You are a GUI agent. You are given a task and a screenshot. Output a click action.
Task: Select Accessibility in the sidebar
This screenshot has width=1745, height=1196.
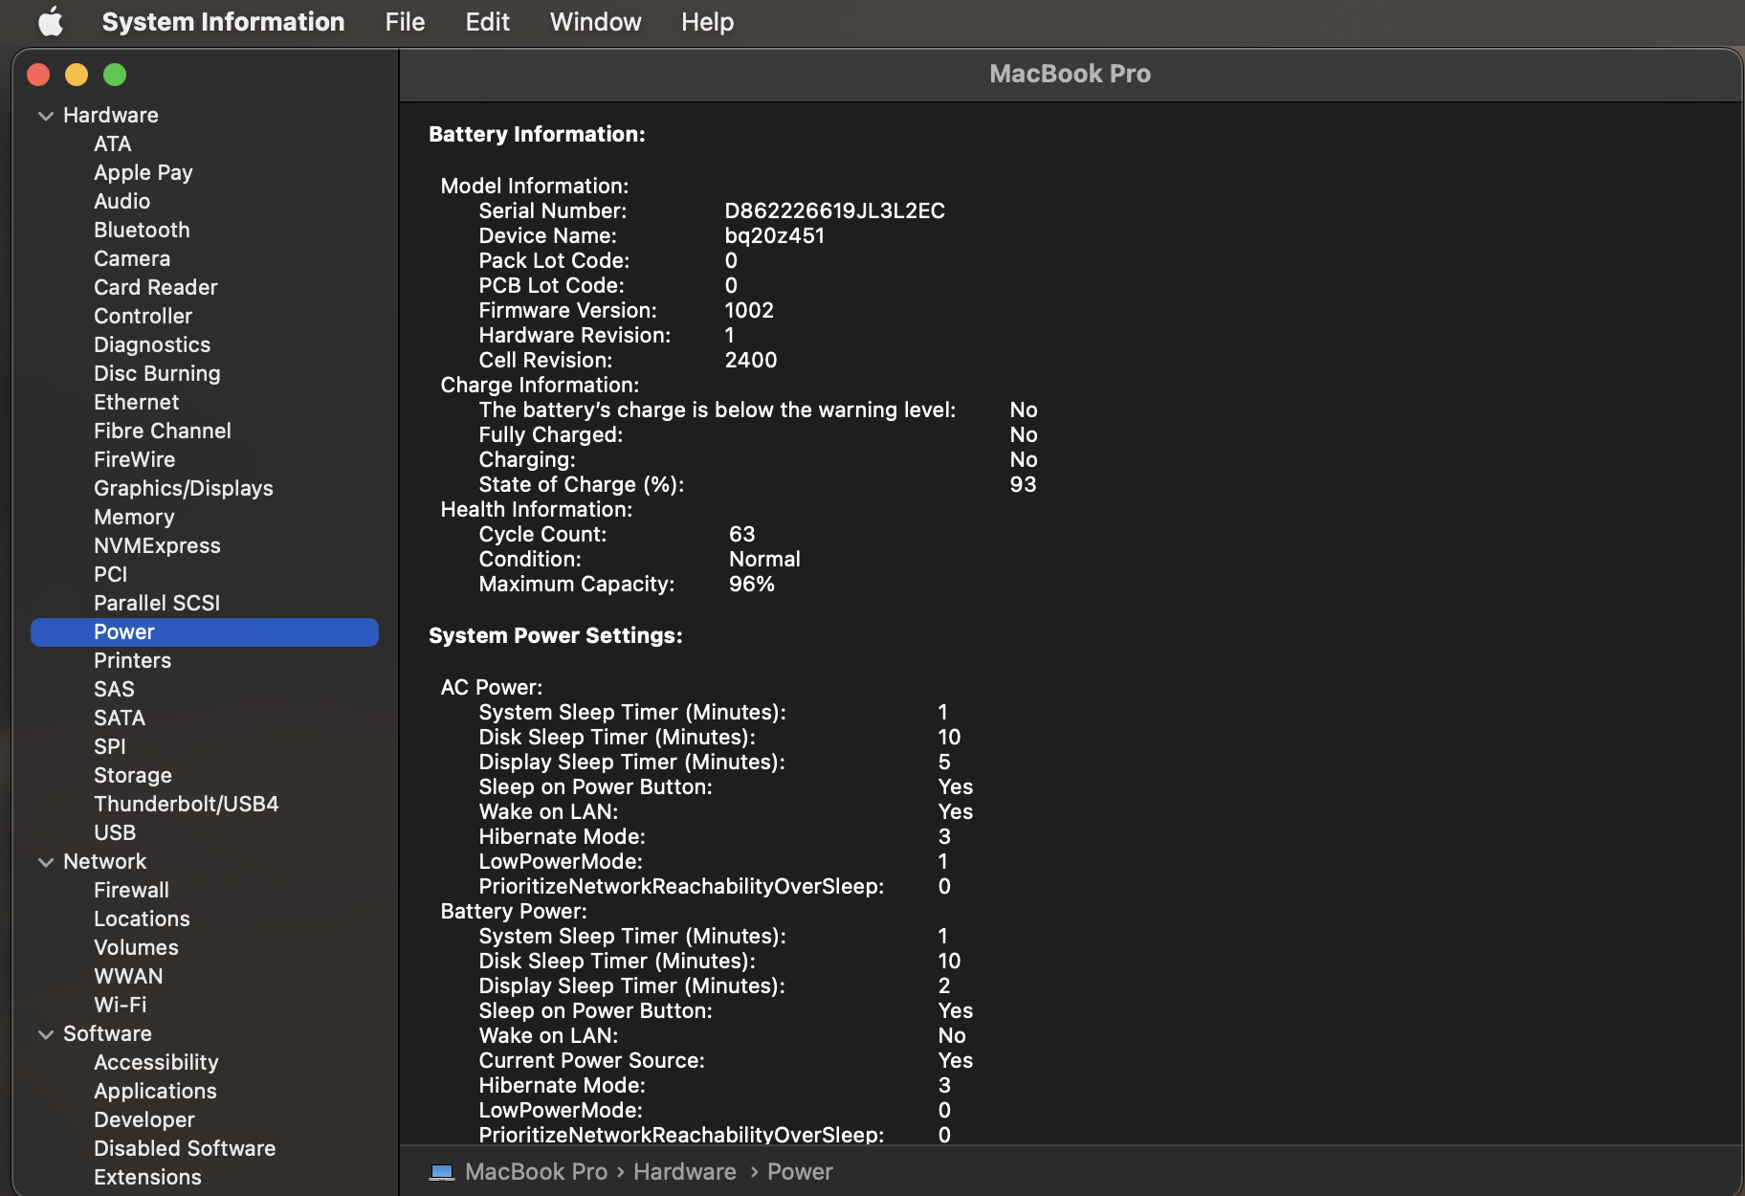156,1062
